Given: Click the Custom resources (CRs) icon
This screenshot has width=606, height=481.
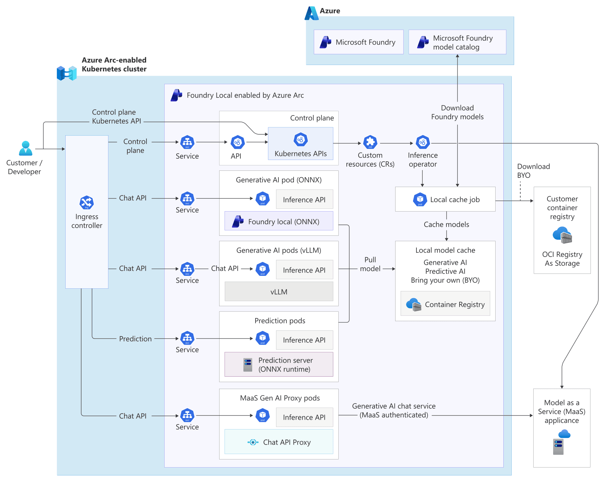Looking at the screenshot, I should click(x=370, y=142).
